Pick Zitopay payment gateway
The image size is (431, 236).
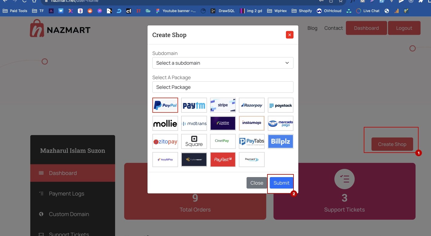point(165,141)
